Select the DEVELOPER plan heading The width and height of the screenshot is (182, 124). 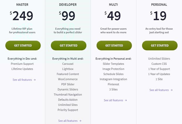tap(68, 5)
